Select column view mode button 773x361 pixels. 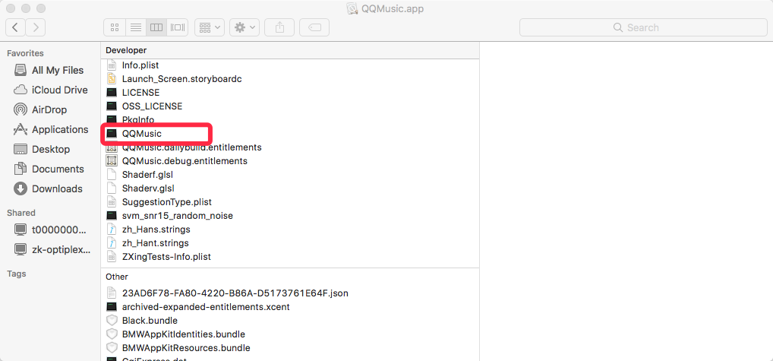point(156,27)
